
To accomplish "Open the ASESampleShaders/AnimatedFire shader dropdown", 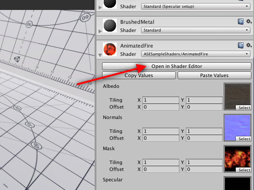I will pos(196,54).
